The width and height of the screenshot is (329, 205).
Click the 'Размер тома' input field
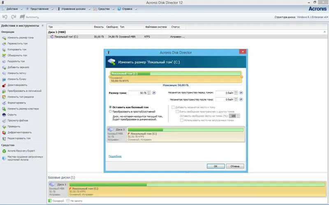pos(138,93)
